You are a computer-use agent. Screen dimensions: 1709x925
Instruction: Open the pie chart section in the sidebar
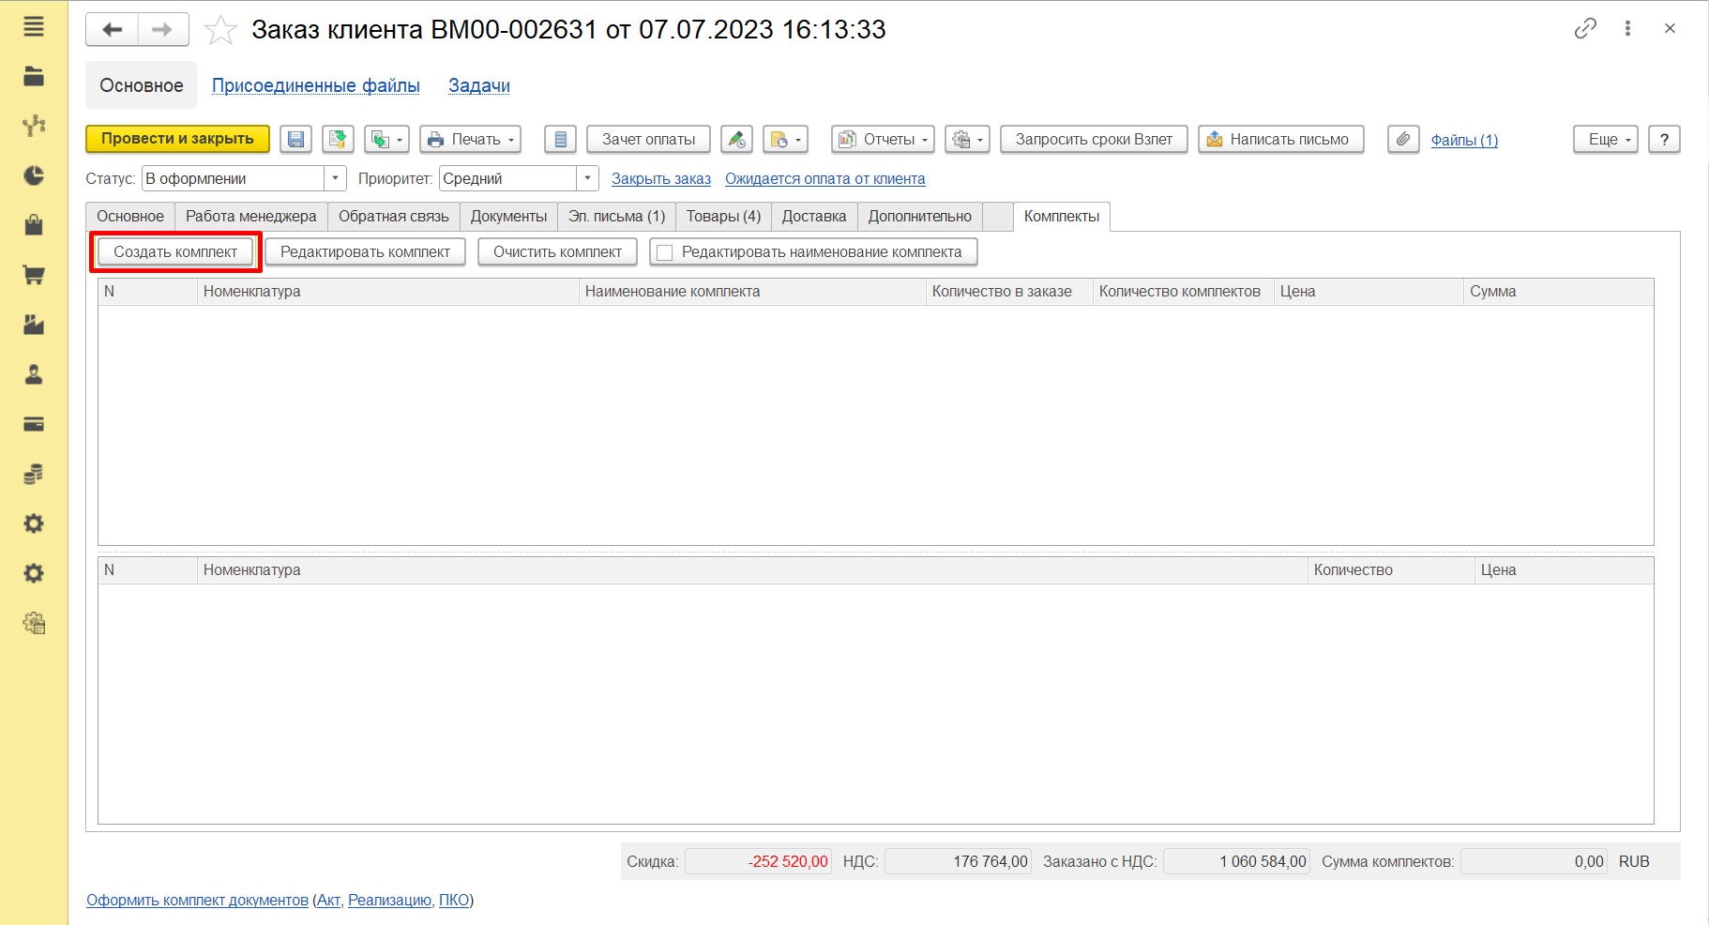[x=34, y=175]
